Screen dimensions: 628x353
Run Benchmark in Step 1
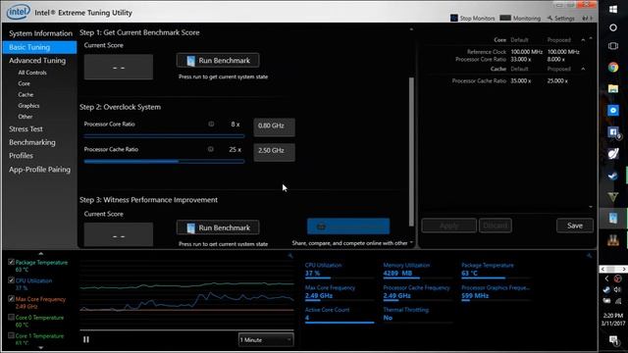point(218,61)
